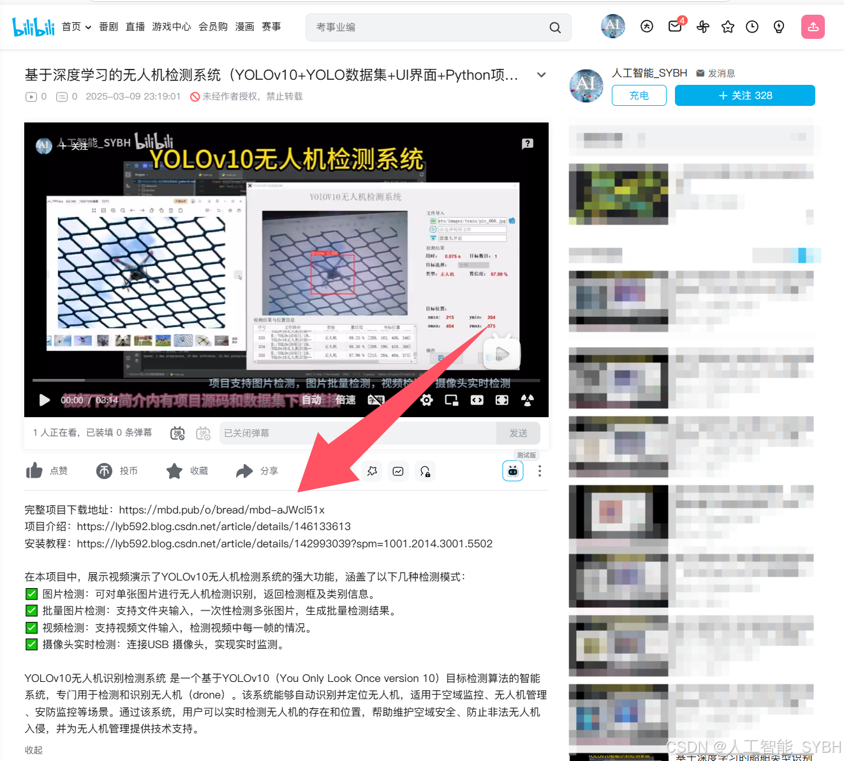Click the trefoil icon in the player bar
The height and width of the screenshot is (761, 844).
[528, 400]
